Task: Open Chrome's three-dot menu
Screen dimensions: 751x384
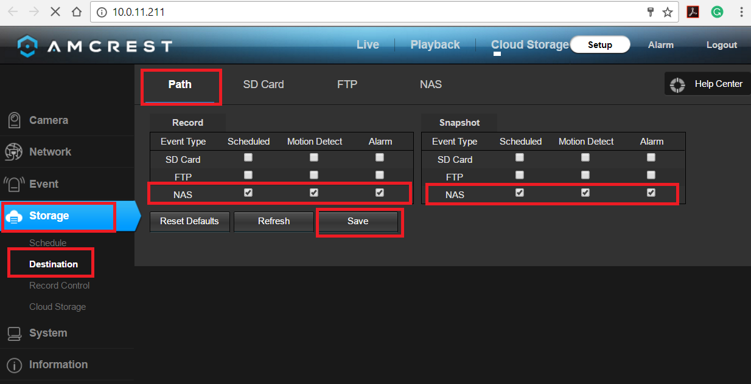Action: pos(741,12)
